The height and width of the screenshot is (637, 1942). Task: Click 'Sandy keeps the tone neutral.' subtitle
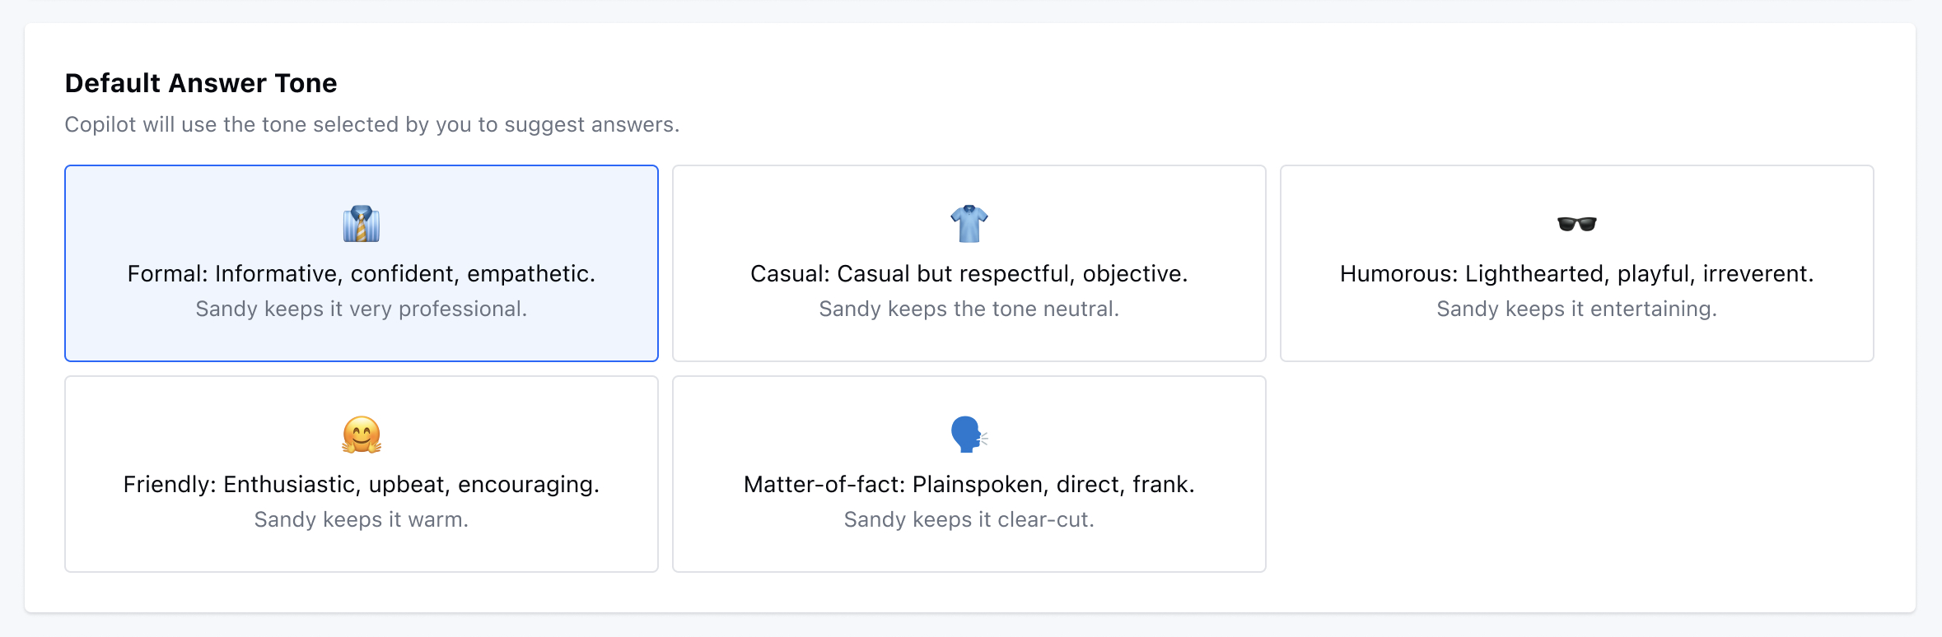point(969,309)
